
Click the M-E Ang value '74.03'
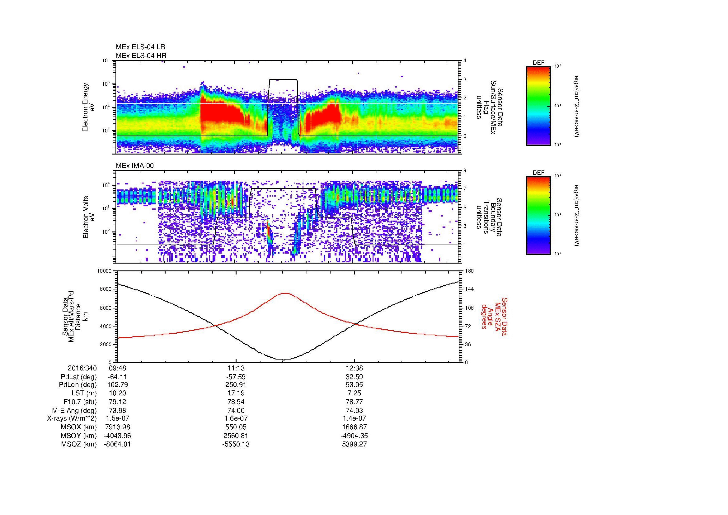[355, 411]
